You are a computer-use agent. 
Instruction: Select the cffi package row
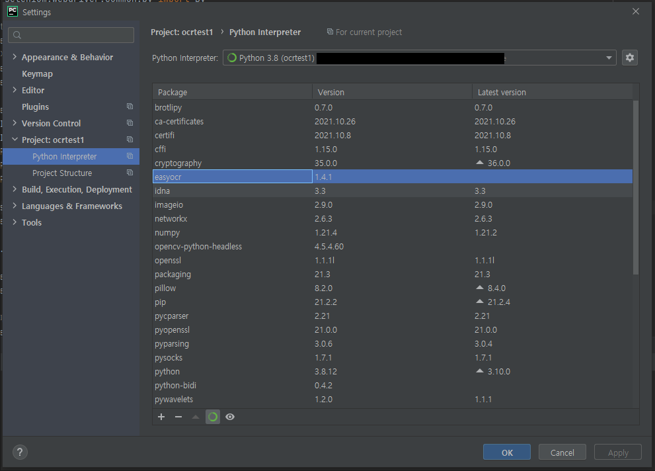(393, 149)
